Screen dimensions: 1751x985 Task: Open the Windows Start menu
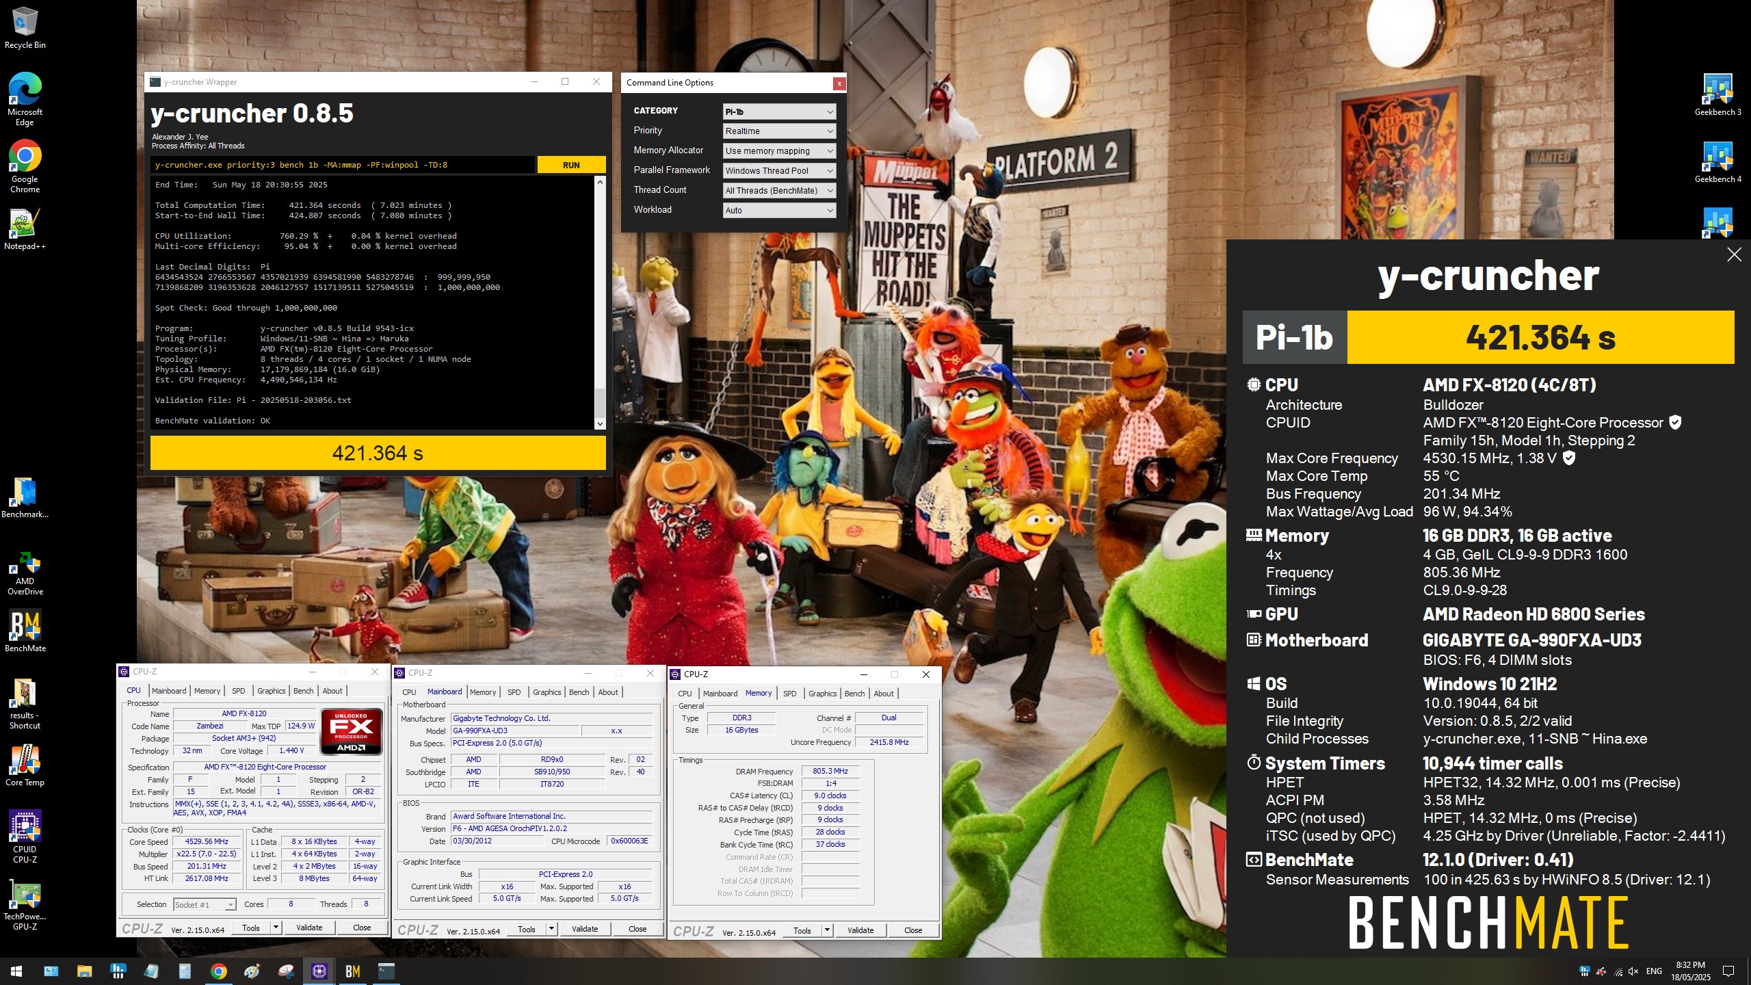(16, 971)
